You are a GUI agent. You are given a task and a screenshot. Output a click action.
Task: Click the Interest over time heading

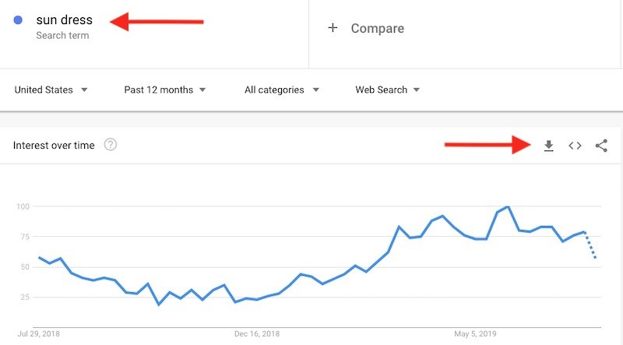tap(54, 146)
